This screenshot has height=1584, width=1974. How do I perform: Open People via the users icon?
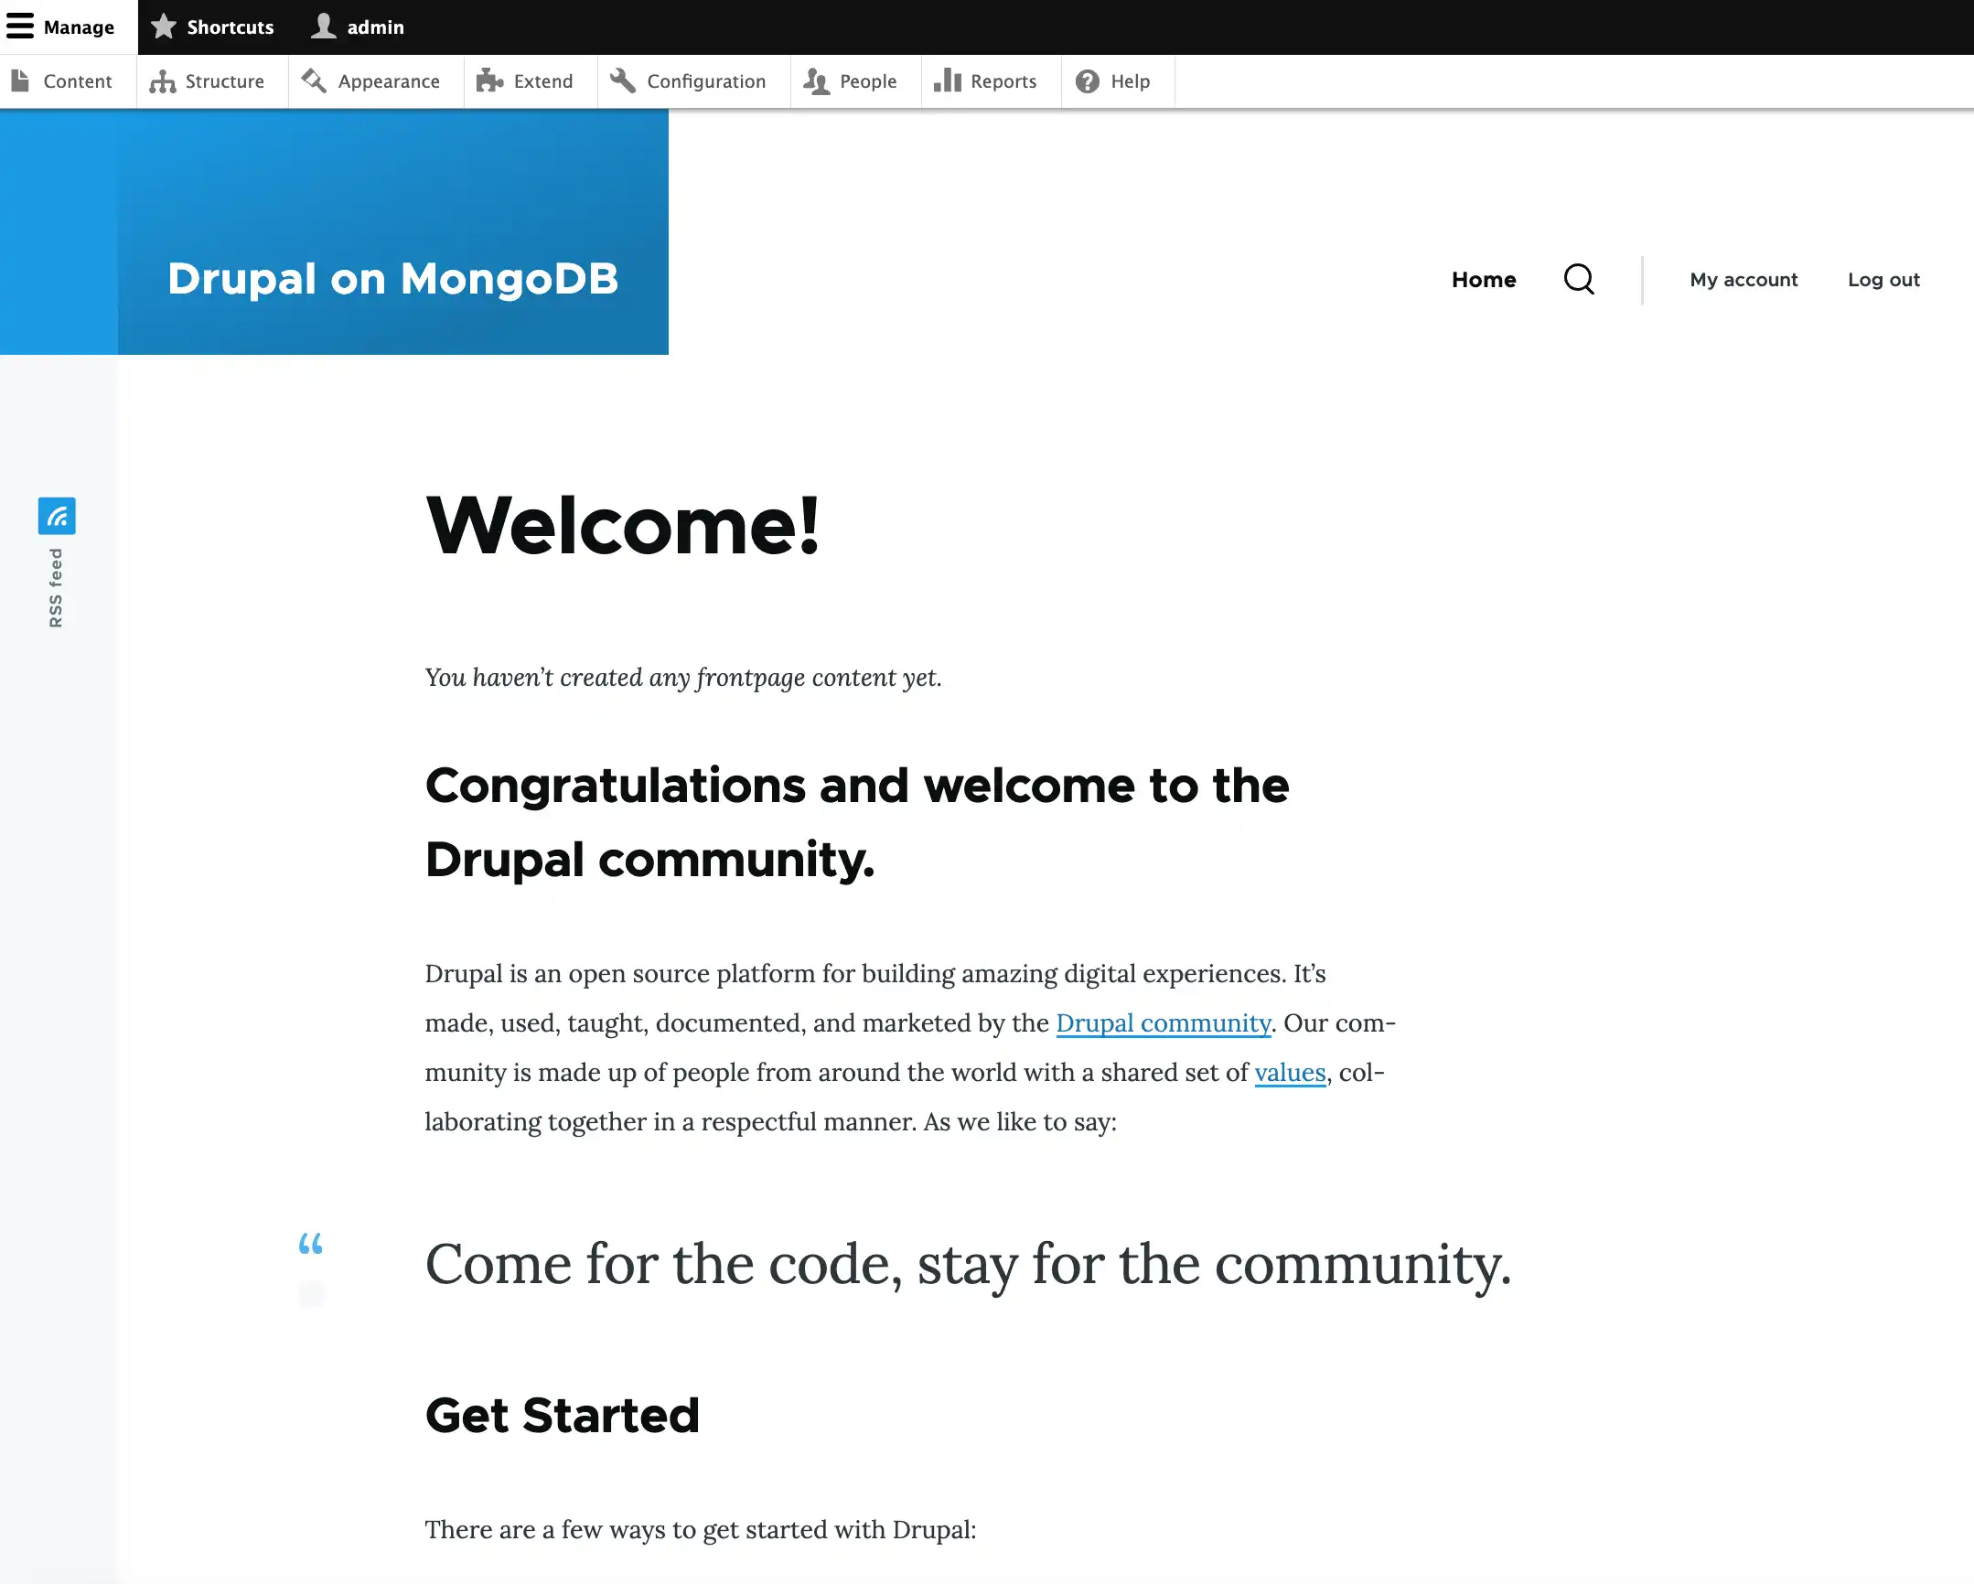click(818, 80)
